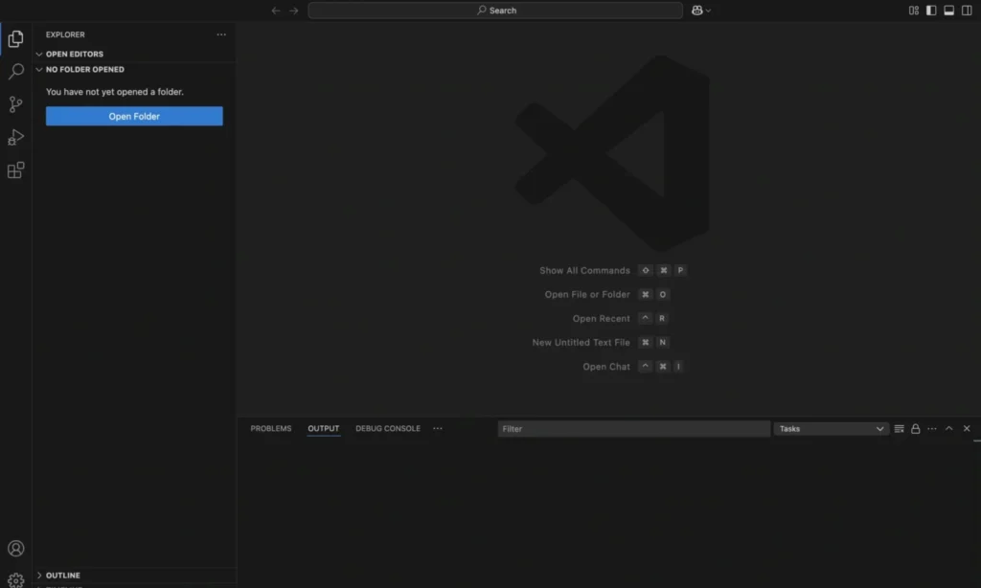The width and height of the screenshot is (981, 588).
Task: Open the Explorer view in activity bar
Action: pos(15,38)
